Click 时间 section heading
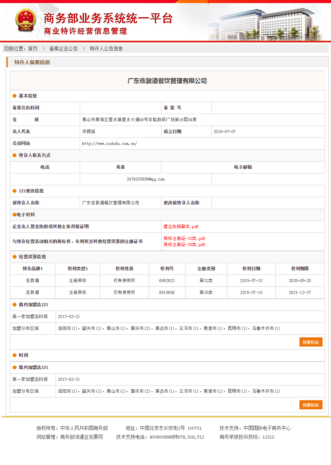Viewport: 331px width, 465px height. click(23, 355)
